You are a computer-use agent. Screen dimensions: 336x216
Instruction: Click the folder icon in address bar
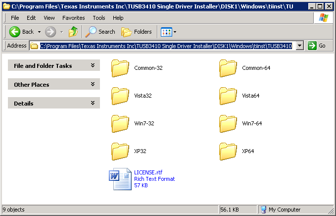34,46
